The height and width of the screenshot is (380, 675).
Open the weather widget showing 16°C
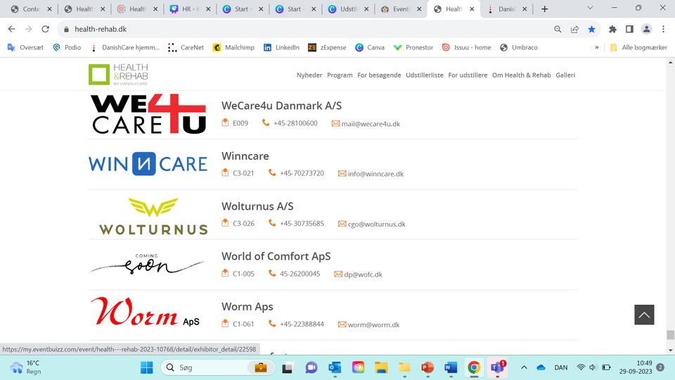26,367
